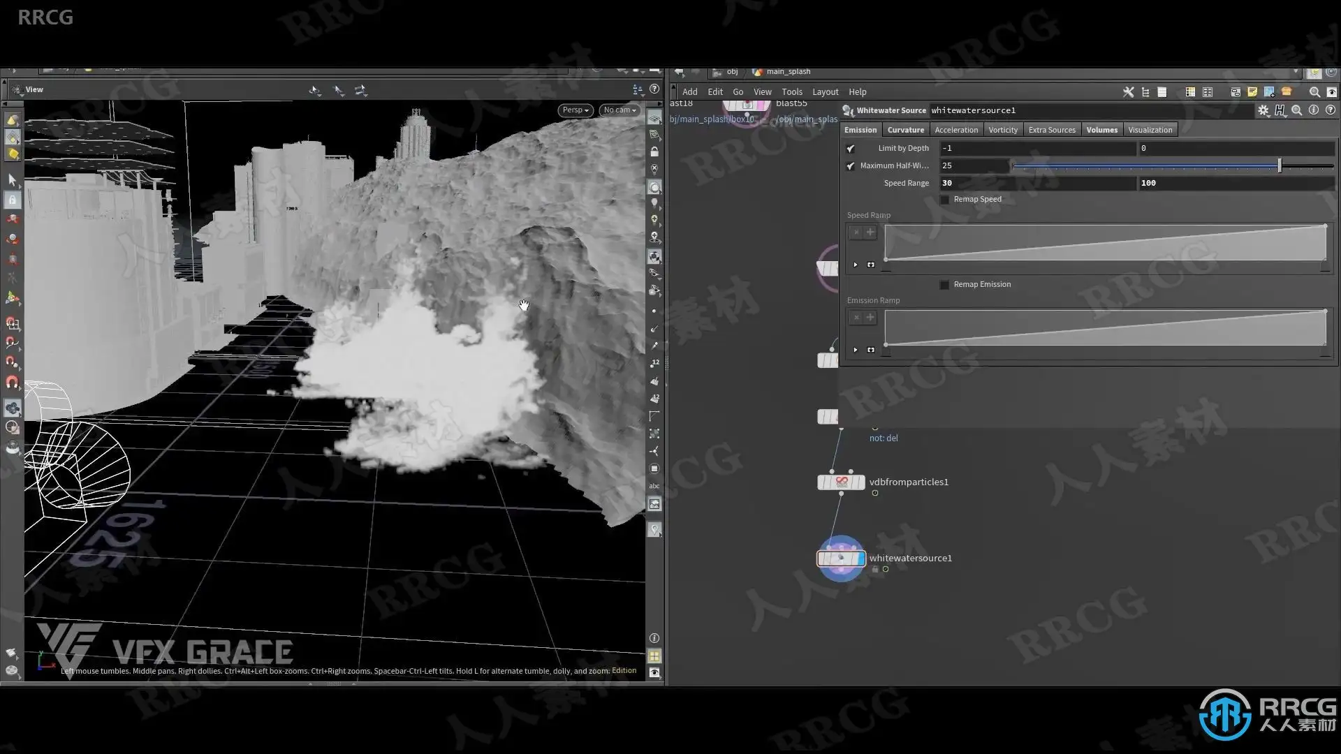Click the vdbfromparticles1 node icon
Image resolution: width=1341 pixels, height=754 pixels.
(842, 482)
